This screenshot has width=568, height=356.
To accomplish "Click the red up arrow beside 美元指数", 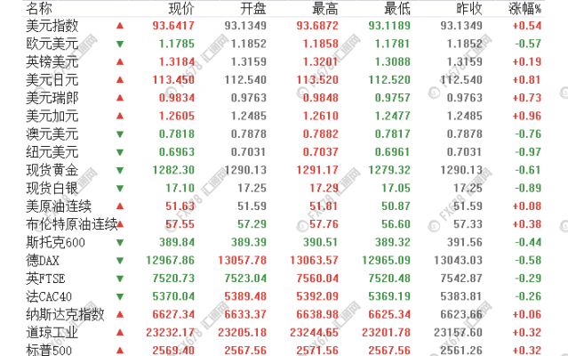I will click(x=120, y=25).
